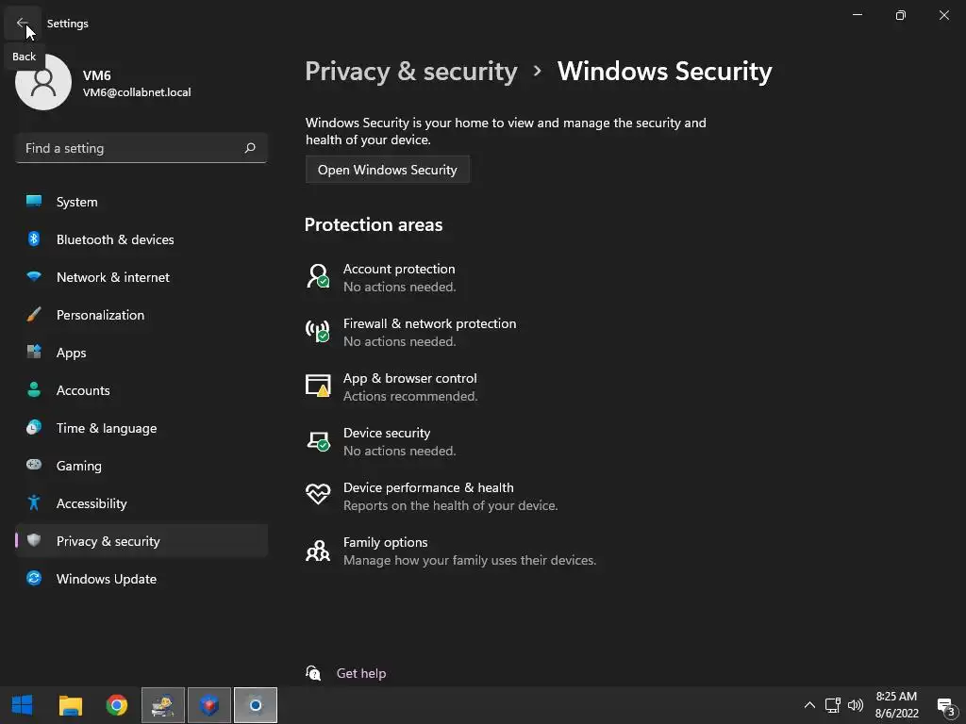This screenshot has height=724, width=966.
Task: Open the taskbar clock showing 8:25 AM
Action: click(896, 705)
